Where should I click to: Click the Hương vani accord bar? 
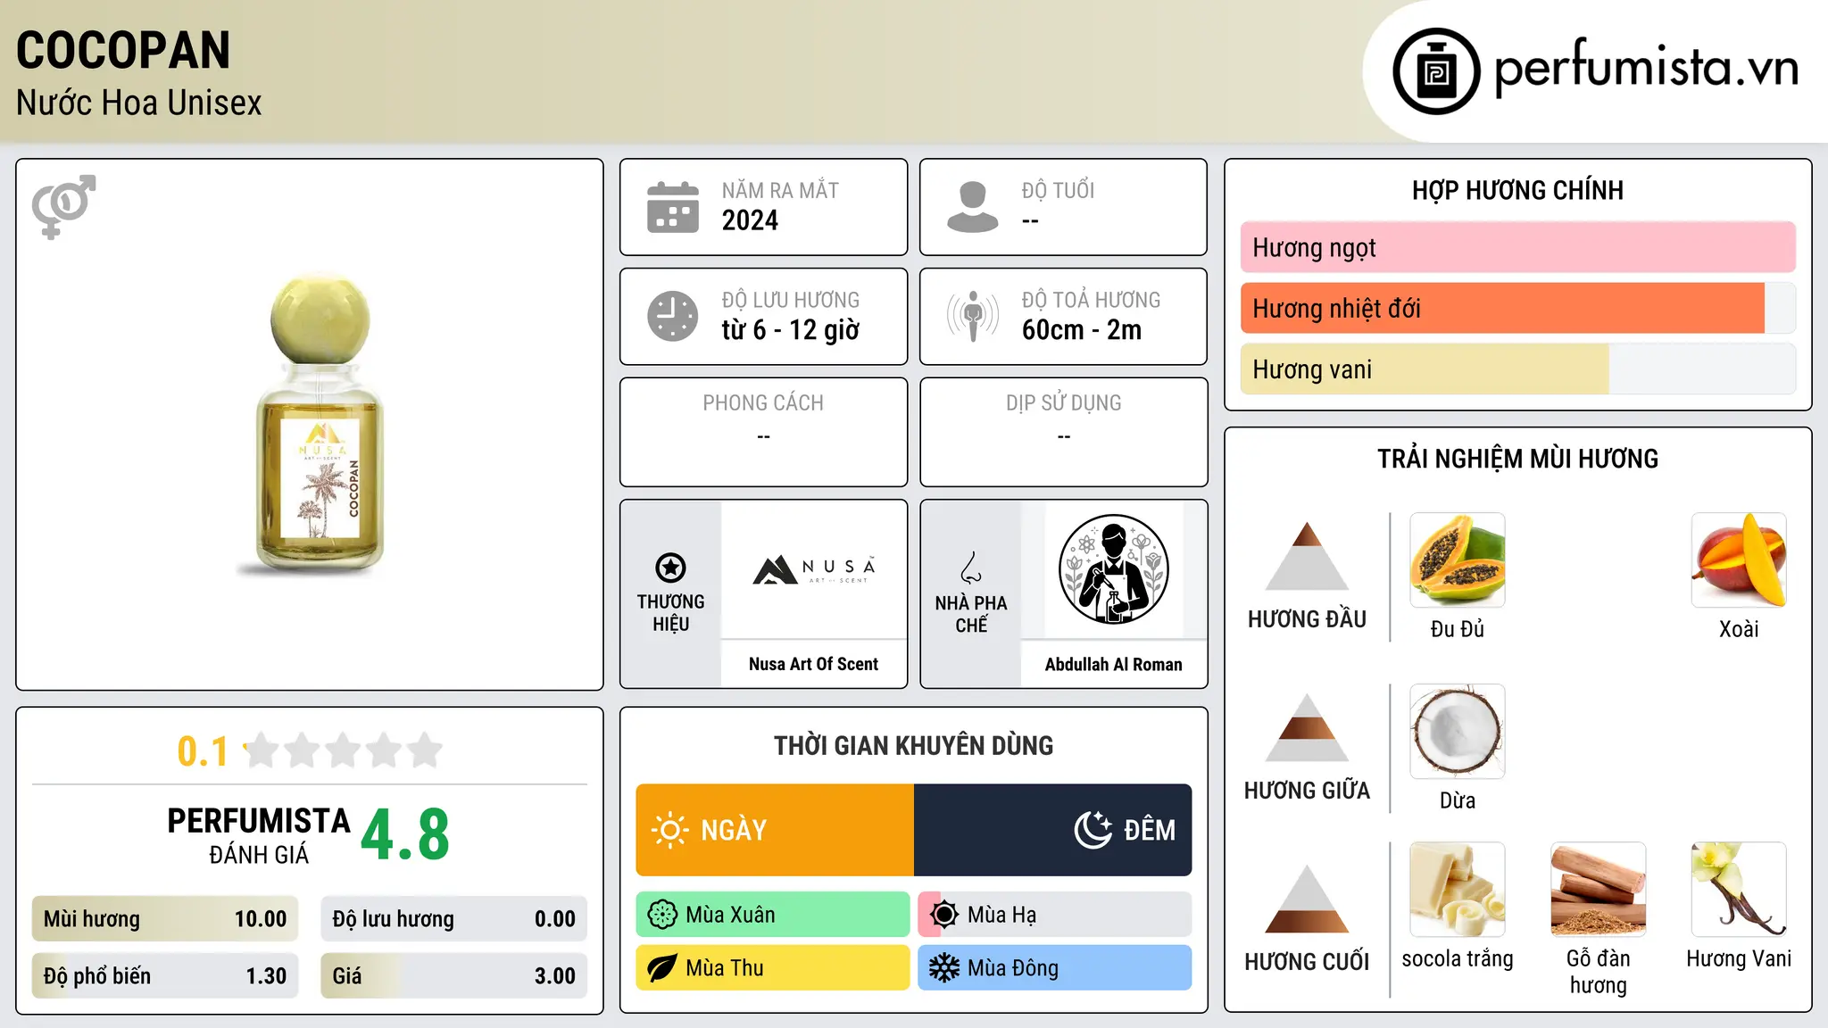(x=1518, y=369)
